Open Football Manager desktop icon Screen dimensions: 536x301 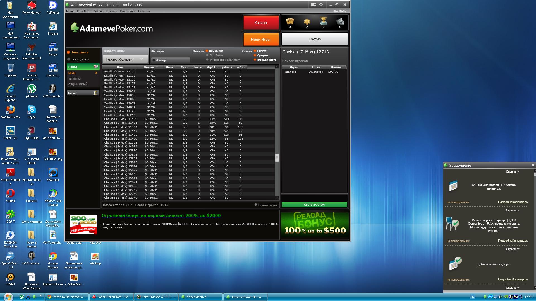(32, 72)
